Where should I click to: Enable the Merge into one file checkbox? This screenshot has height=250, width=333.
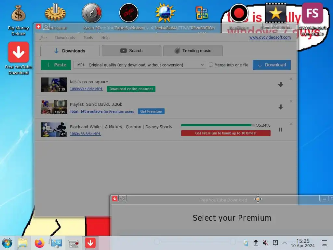[x=211, y=65]
